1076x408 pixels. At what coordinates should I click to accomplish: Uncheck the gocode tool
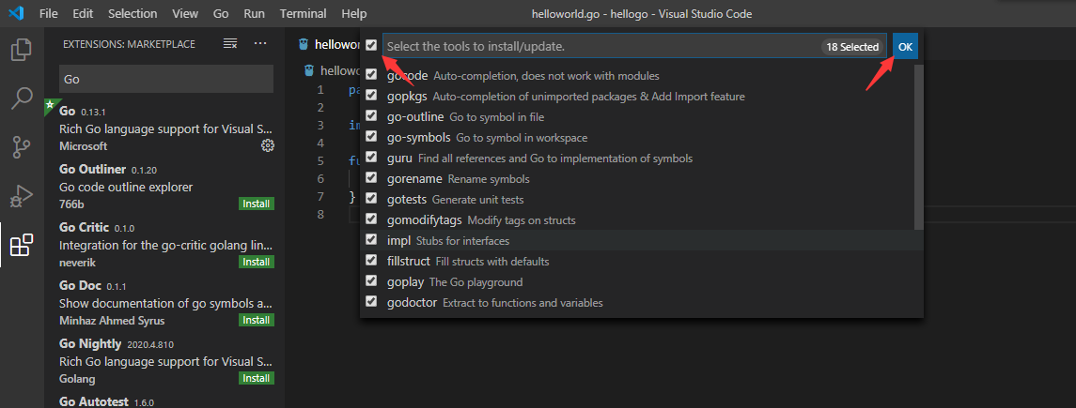[x=371, y=74]
